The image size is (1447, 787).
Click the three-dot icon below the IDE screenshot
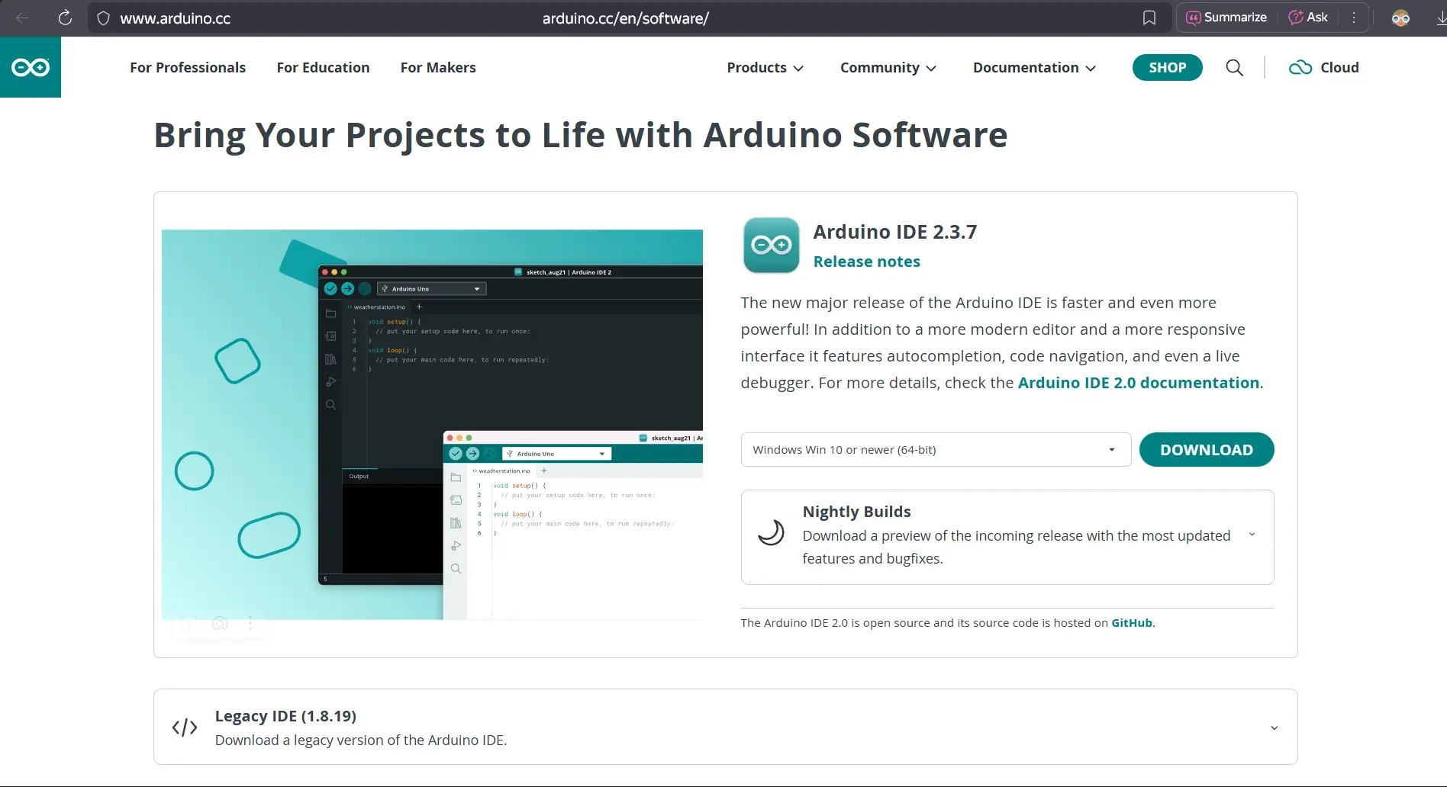[250, 624]
